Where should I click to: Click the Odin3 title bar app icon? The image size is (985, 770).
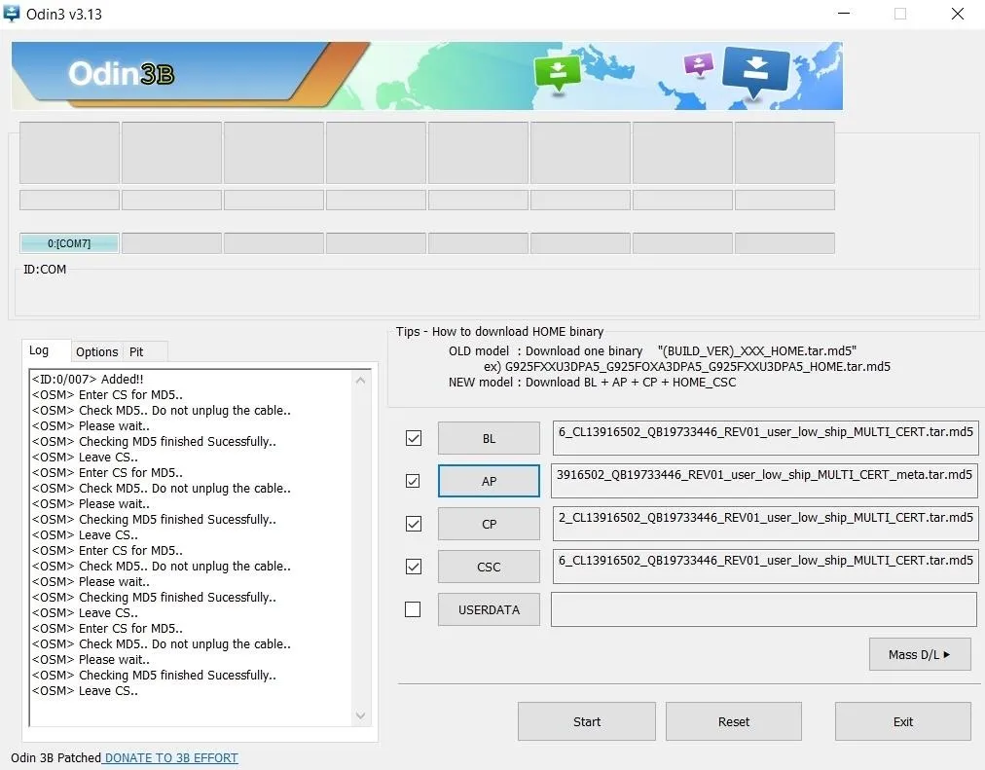point(12,14)
